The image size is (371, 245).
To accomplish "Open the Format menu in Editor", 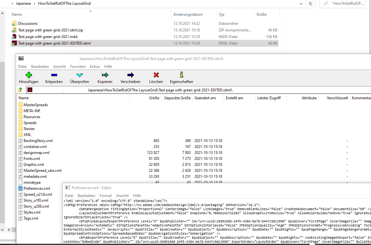I will pyautogui.click(x=105, y=196).
